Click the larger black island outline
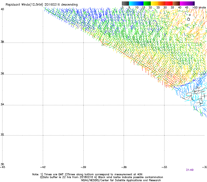 pos(189,19)
